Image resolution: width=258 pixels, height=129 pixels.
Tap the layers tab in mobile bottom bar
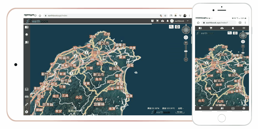[200, 108]
